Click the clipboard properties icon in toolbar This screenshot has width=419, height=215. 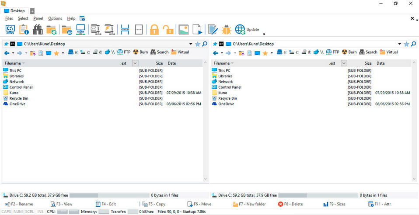24,29
